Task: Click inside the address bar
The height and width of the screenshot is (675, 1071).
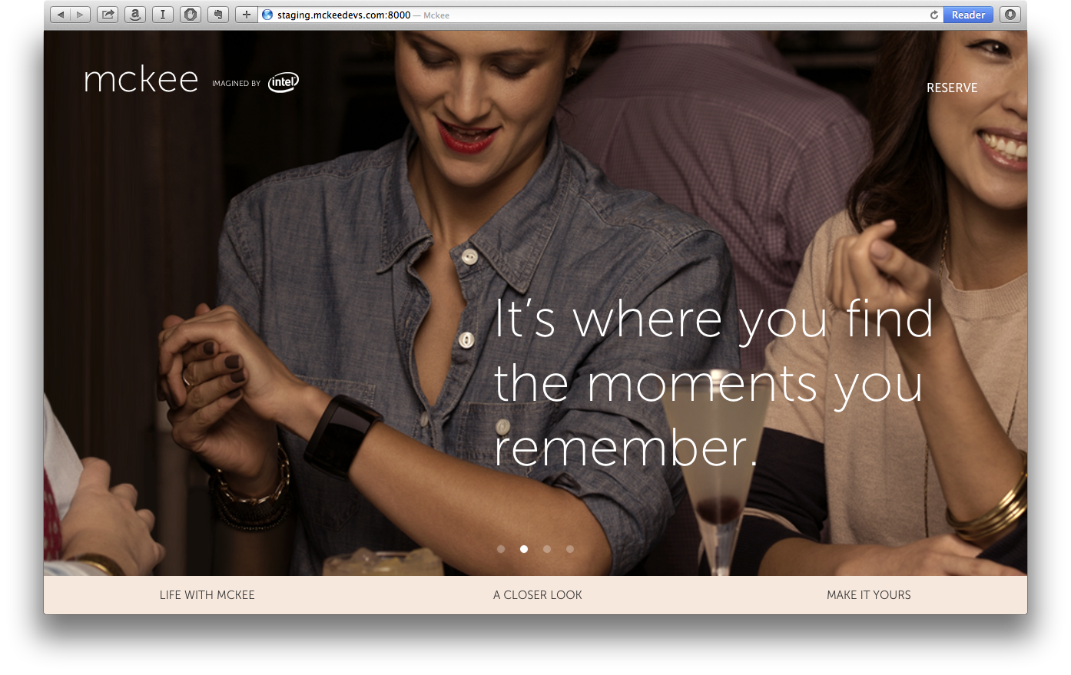Action: (x=461, y=14)
